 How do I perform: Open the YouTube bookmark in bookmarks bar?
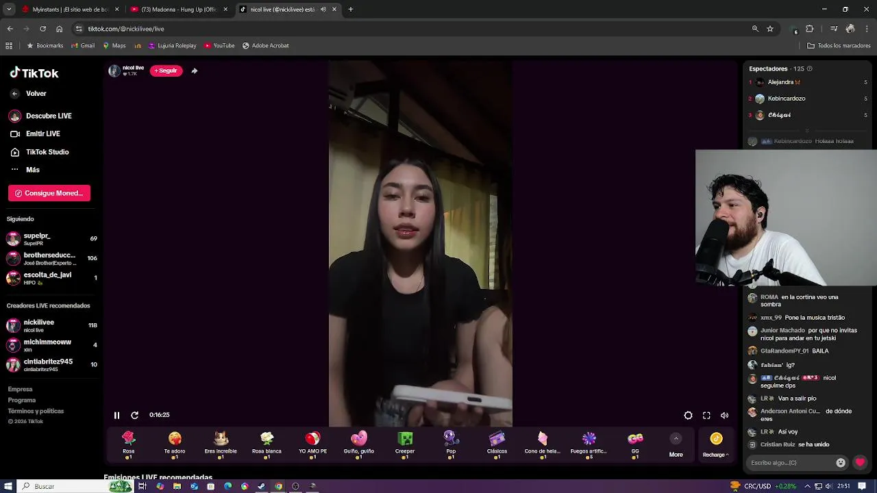pos(219,46)
